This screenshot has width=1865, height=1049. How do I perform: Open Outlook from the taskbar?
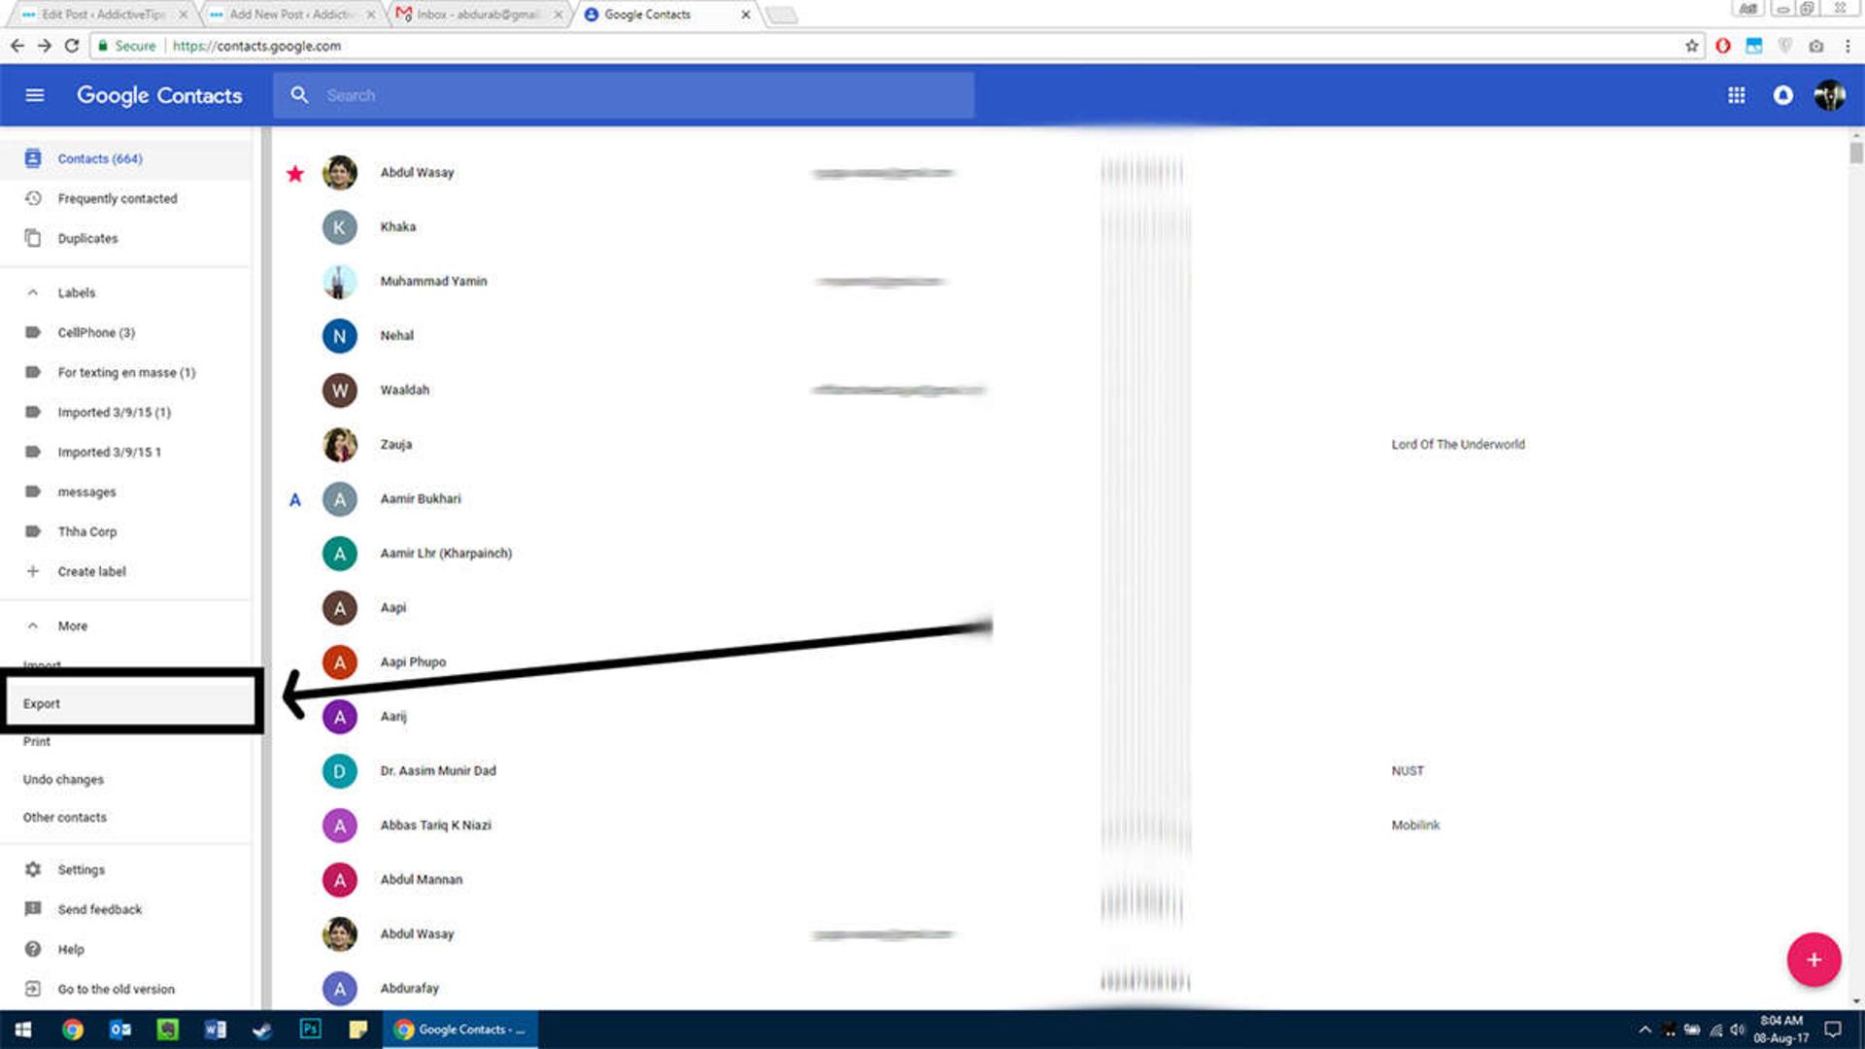[119, 1030]
